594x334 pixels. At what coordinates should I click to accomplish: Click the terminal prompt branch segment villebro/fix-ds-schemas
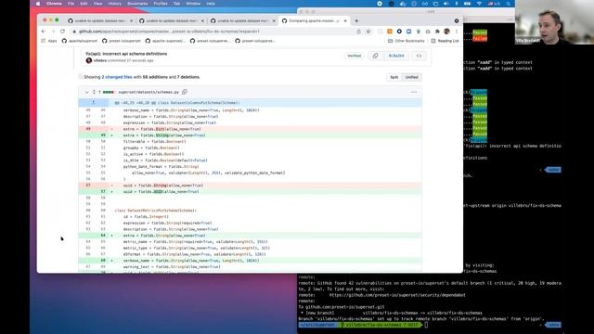(381, 325)
